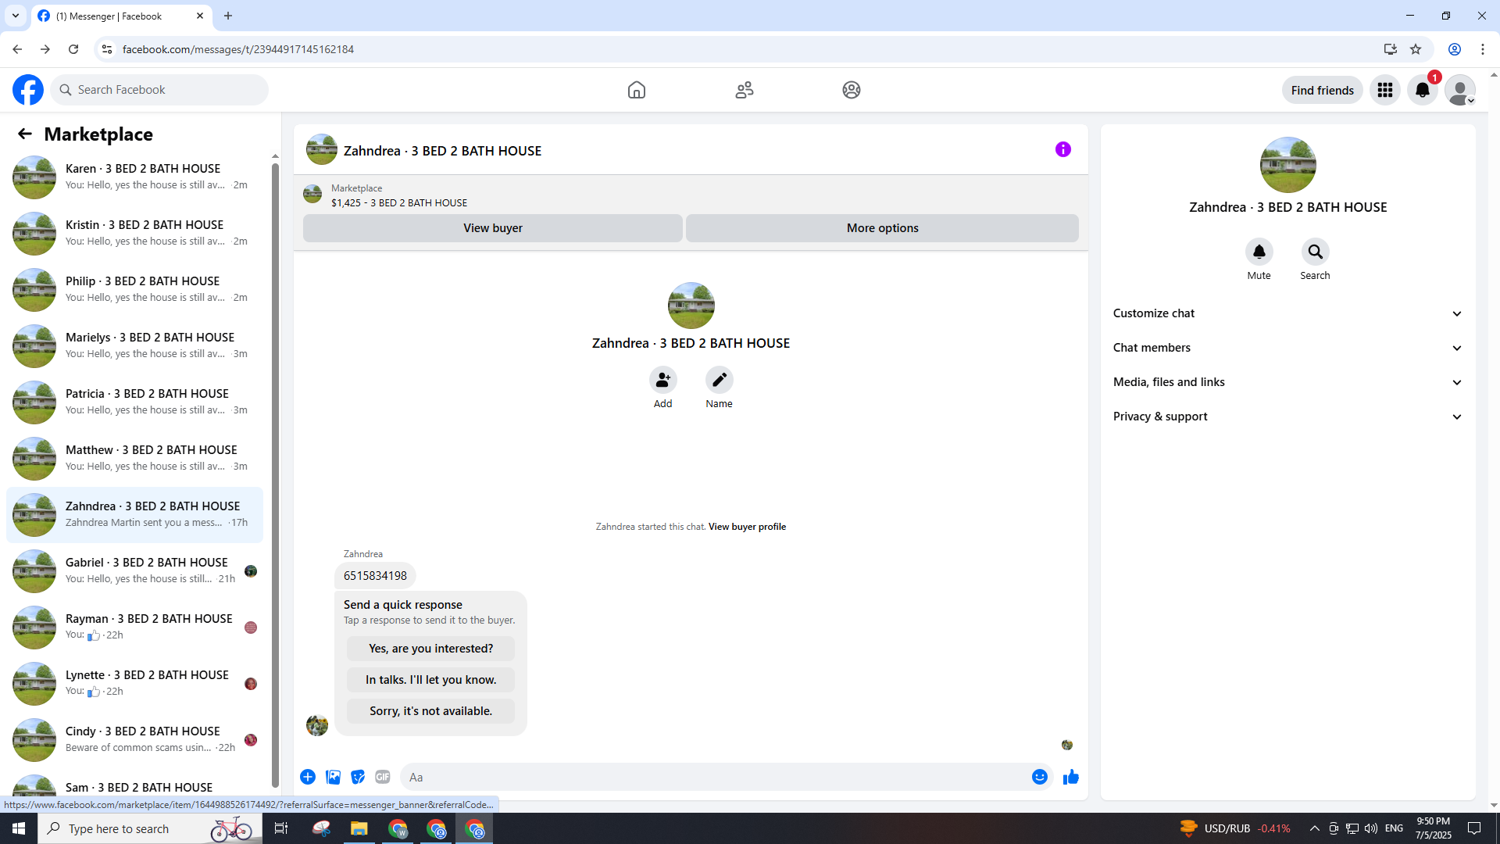Send quick response 'Sorry, it's not available.'
The image size is (1500, 844).
(430, 711)
